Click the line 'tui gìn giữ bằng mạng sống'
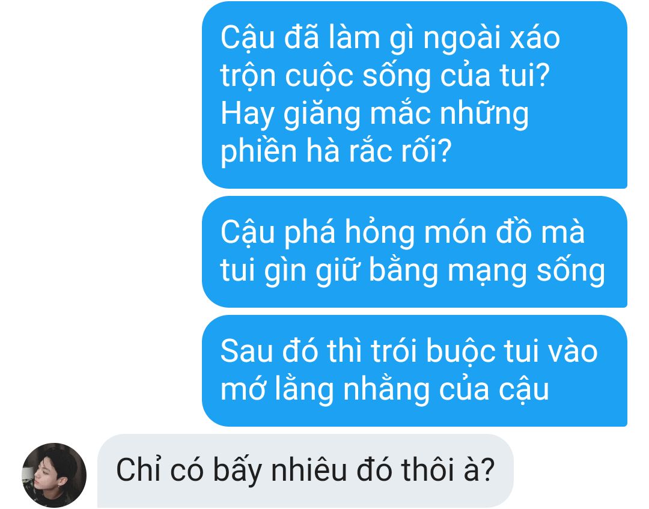Screen dimensions: 649x509 coord(413,272)
